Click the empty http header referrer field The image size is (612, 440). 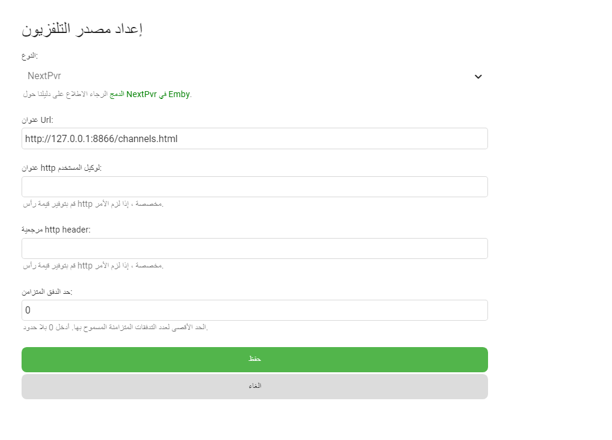[255, 249]
